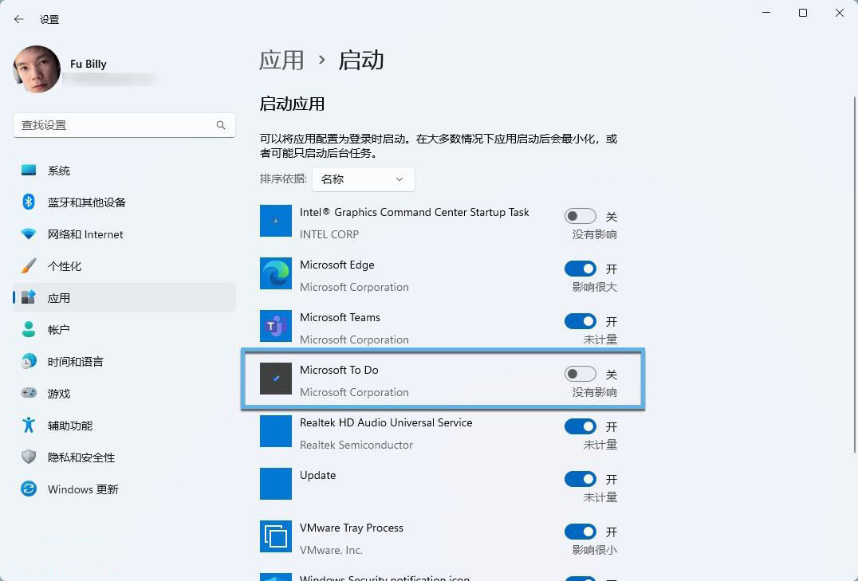Viewport: 858px width, 581px height.
Task: Click the Microsoft Edge app icon
Action: click(276, 273)
